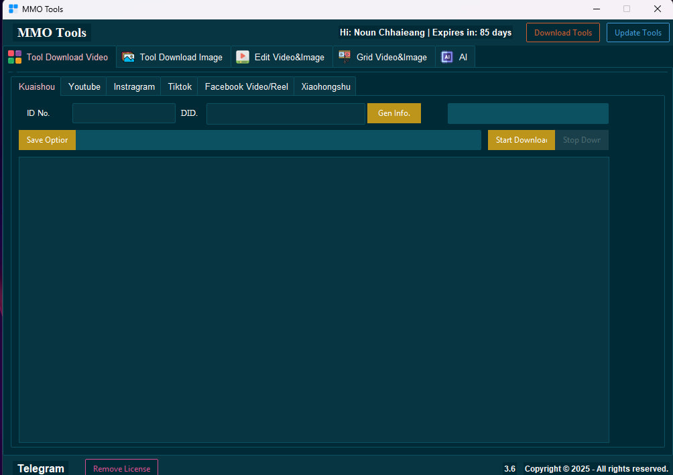Click the Grid Video&Image tab icon
The image size is (673, 475).
pyautogui.click(x=344, y=56)
